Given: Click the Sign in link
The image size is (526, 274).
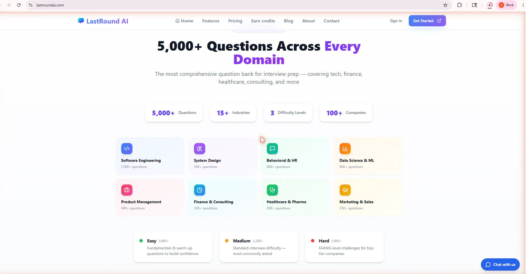Looking at the screenshot, I should click(396, 21).
